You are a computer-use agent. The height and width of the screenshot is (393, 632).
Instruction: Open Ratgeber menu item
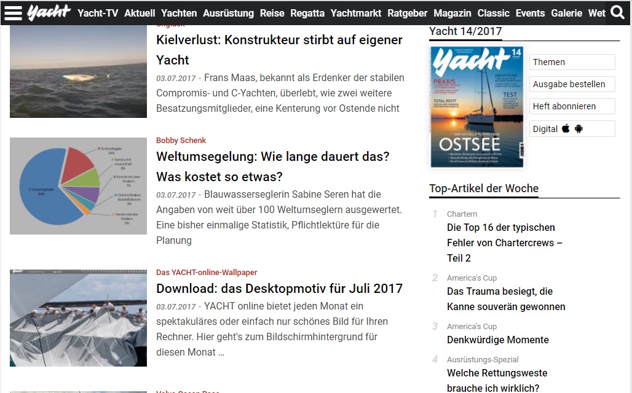tap(408, 14)
